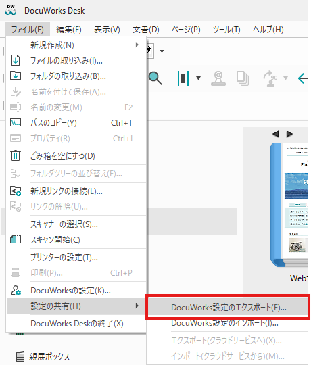The image size is (311, 365).
Task: Click the path copy icon in menu
Action: click(x=16, y=122)
